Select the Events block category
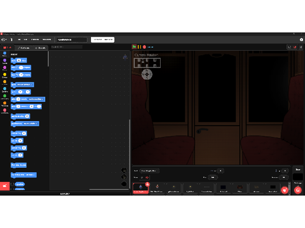305x228 pixels. [4, 75]
